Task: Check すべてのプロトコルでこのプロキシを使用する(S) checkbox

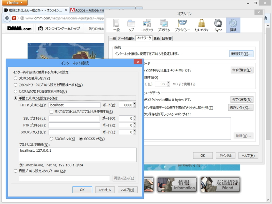Action: 51,112
